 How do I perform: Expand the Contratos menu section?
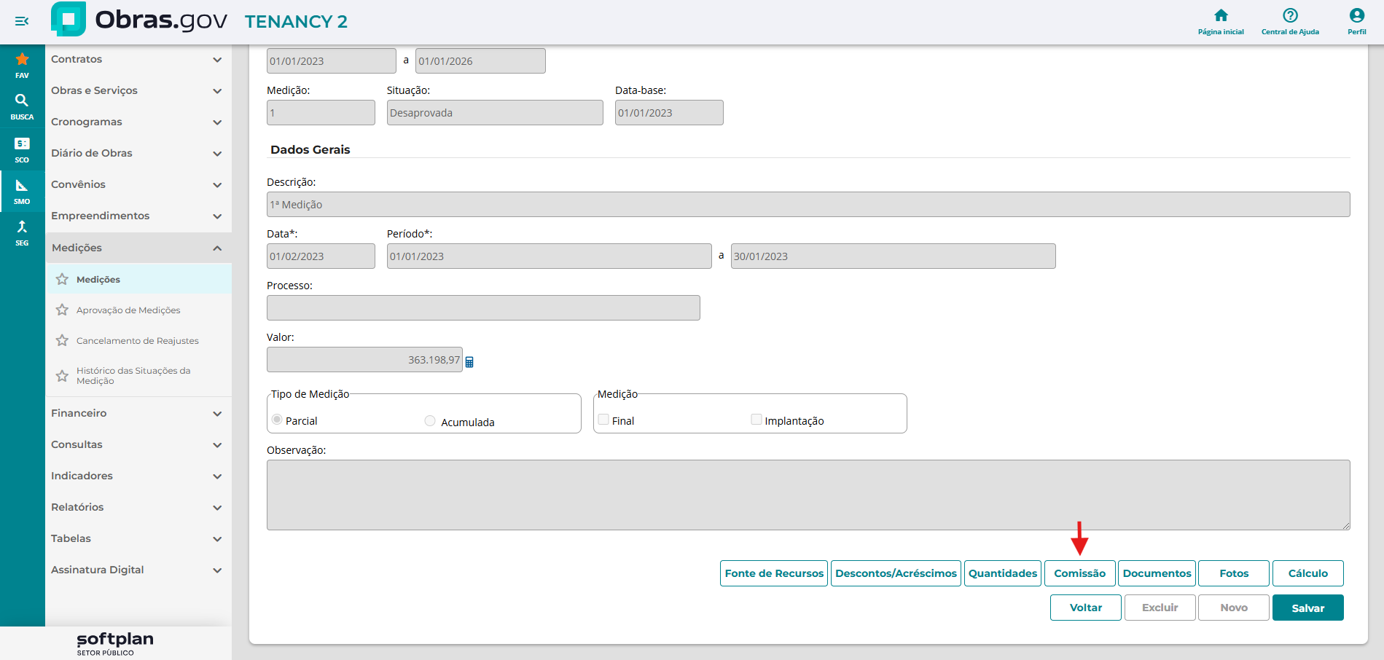tap(137, 60)
